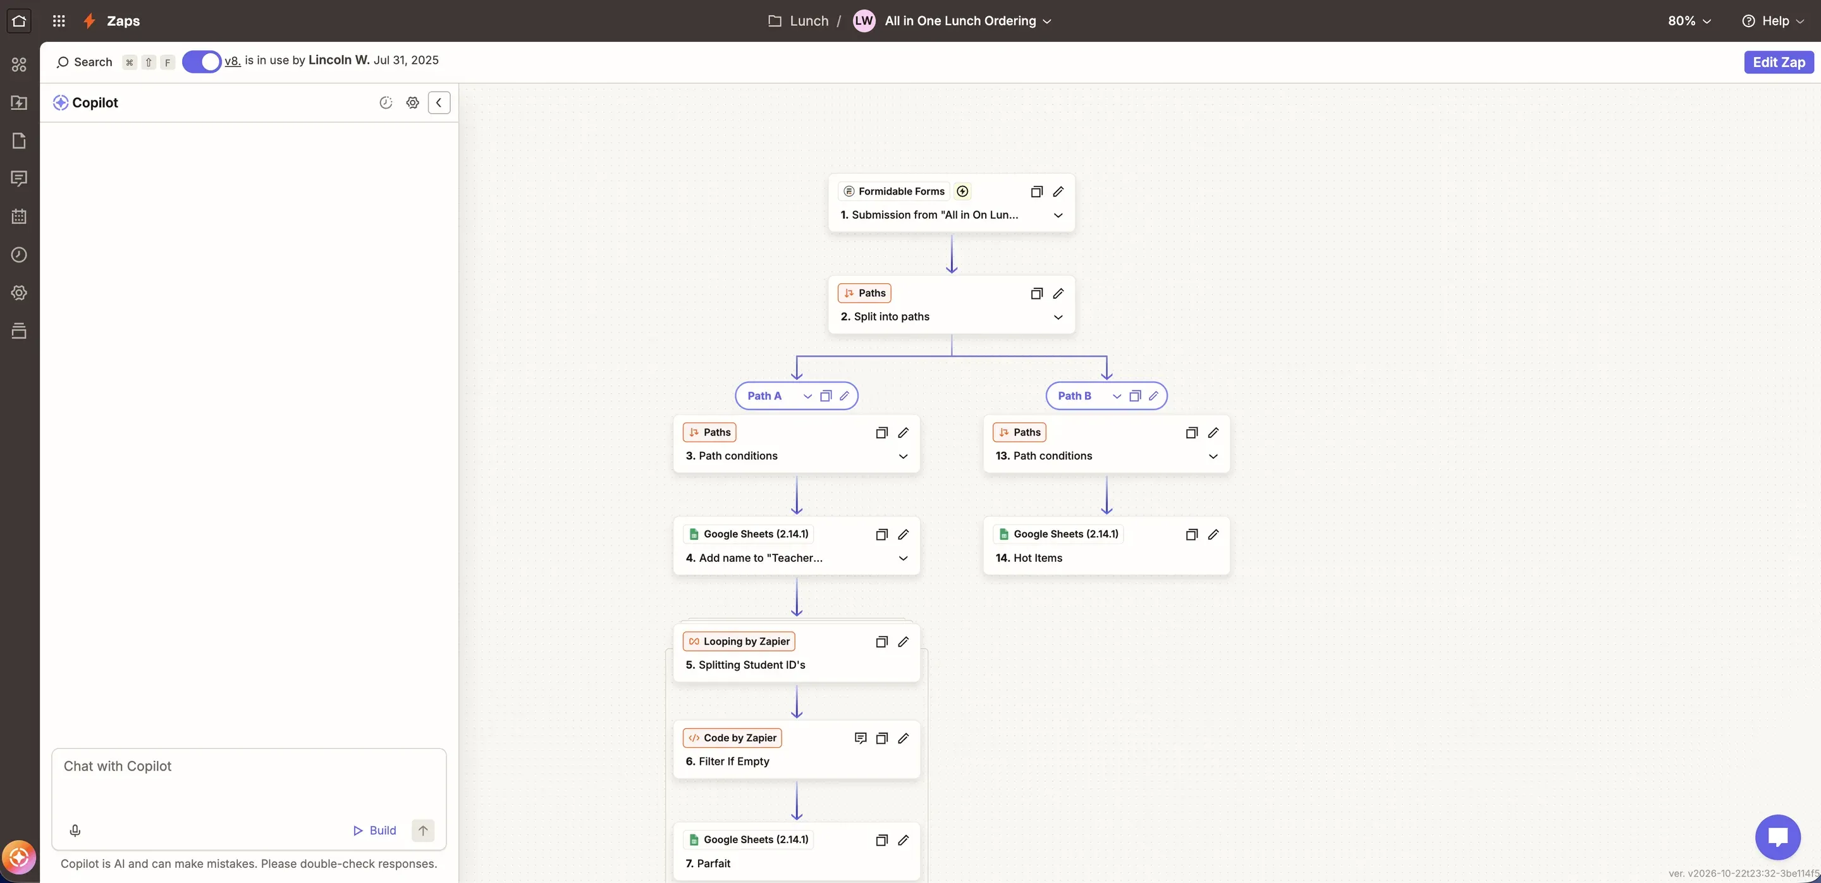Viewport: 1821px width, 883px height.
Task: Click the Build button in Copilot
Action: tap(375, 831)
